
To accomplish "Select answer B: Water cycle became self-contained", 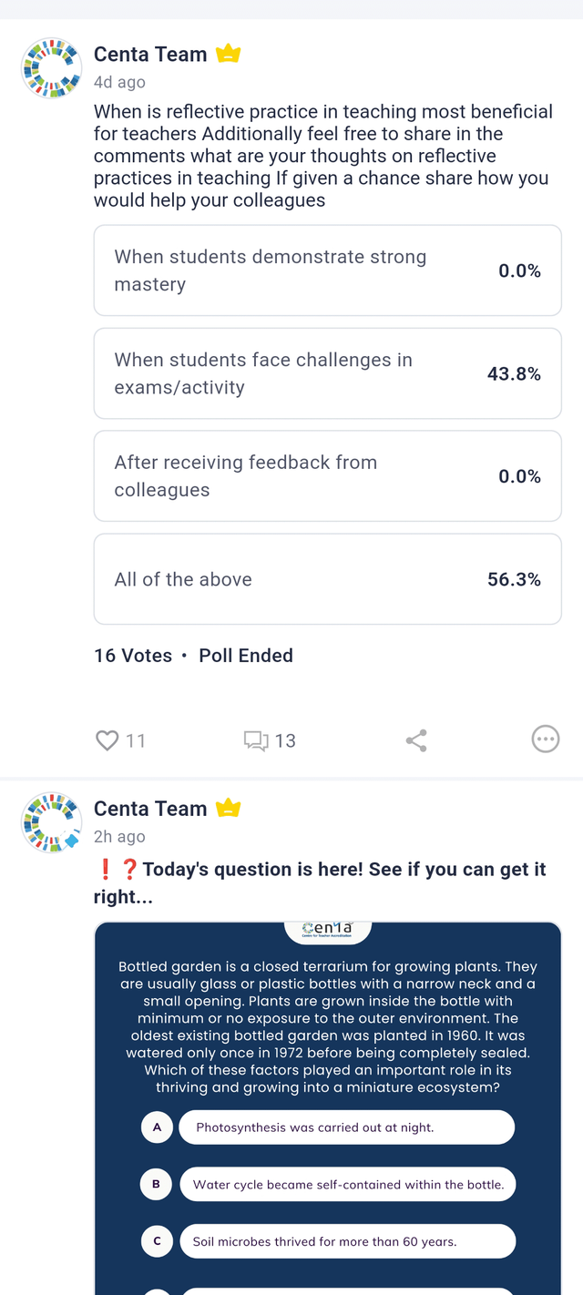I will coord(349,1184).
